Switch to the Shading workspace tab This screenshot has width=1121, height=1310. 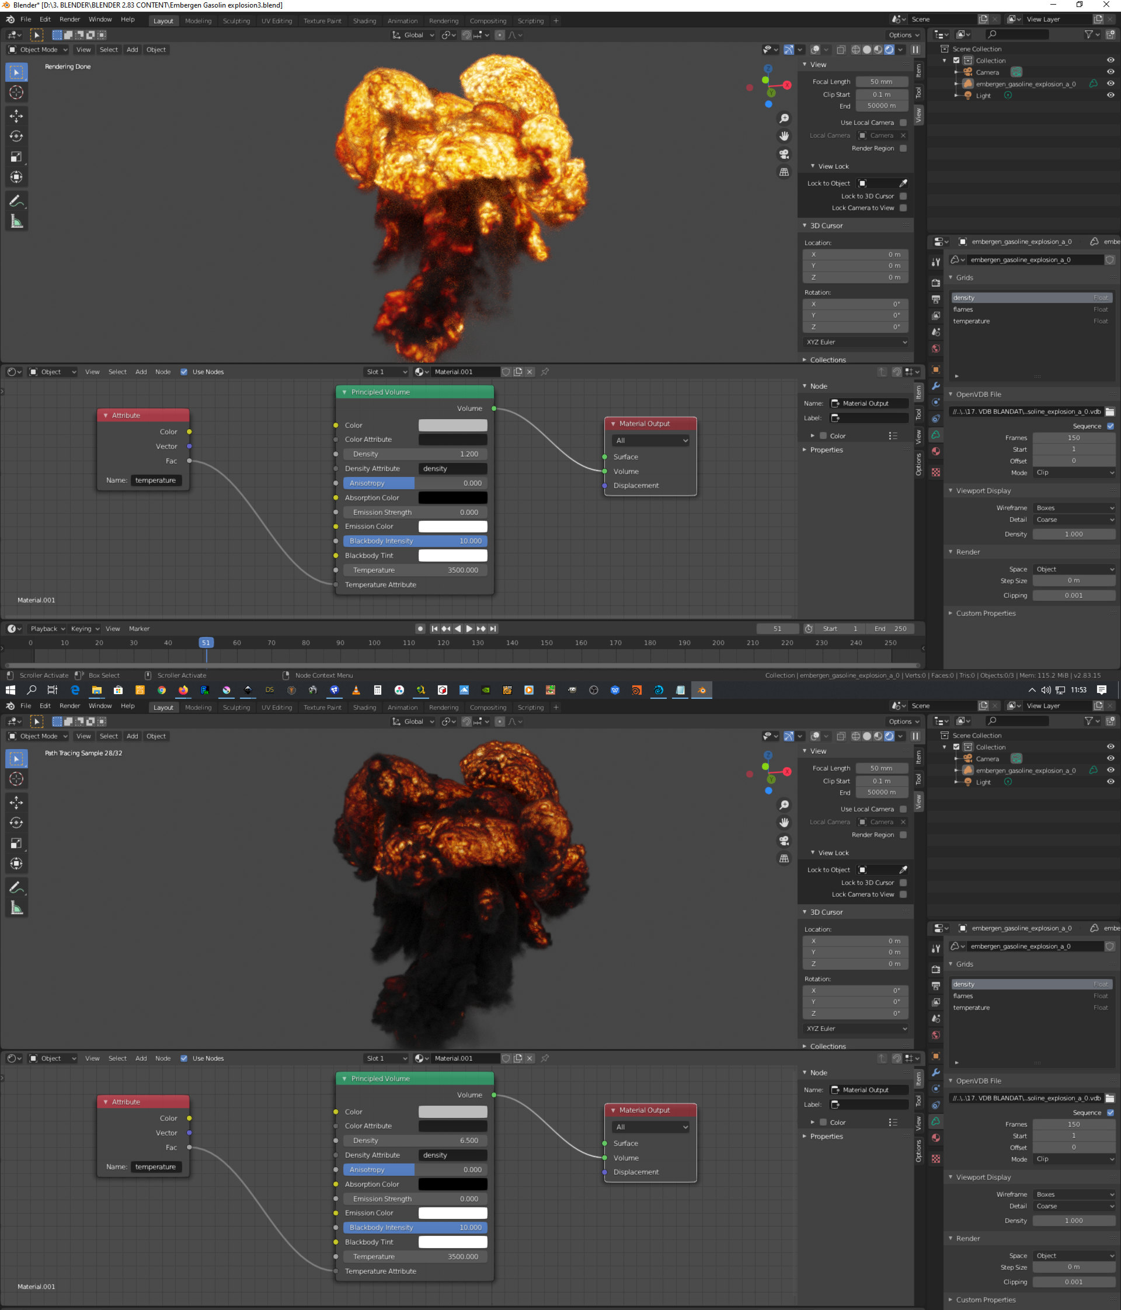364,20
